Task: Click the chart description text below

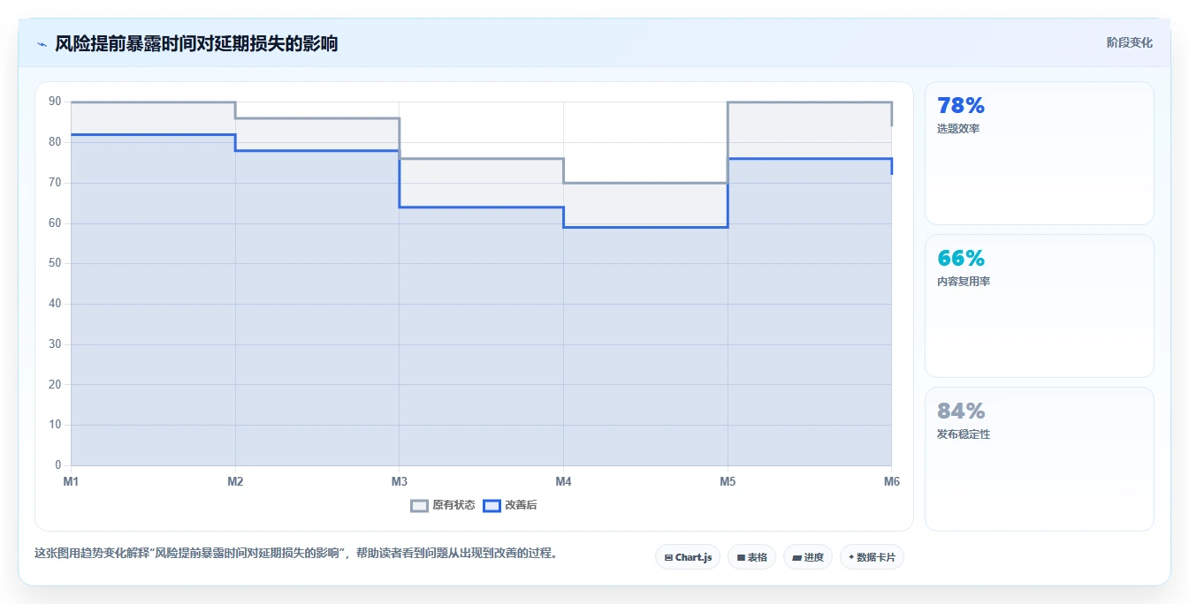Action: coord(295,554)
